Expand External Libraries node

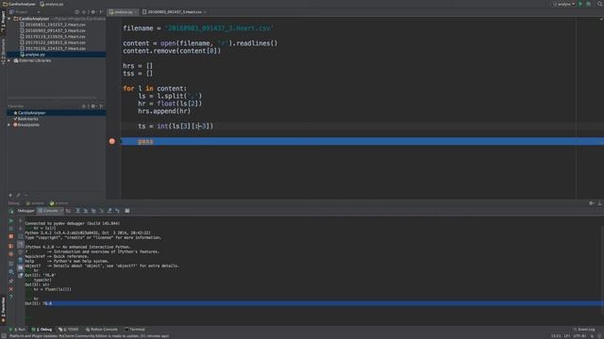click(x=9, y=60)
